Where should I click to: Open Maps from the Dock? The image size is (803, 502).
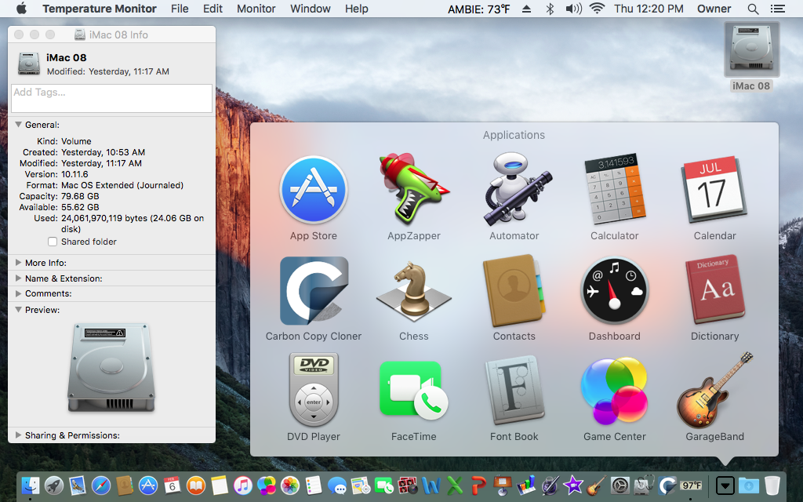click(361, 485)
